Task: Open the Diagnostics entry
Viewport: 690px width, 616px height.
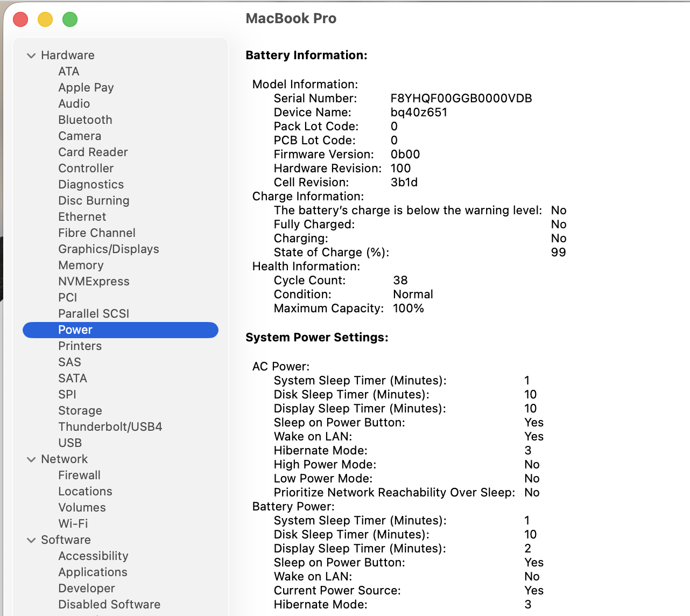Action: [91, 185]
